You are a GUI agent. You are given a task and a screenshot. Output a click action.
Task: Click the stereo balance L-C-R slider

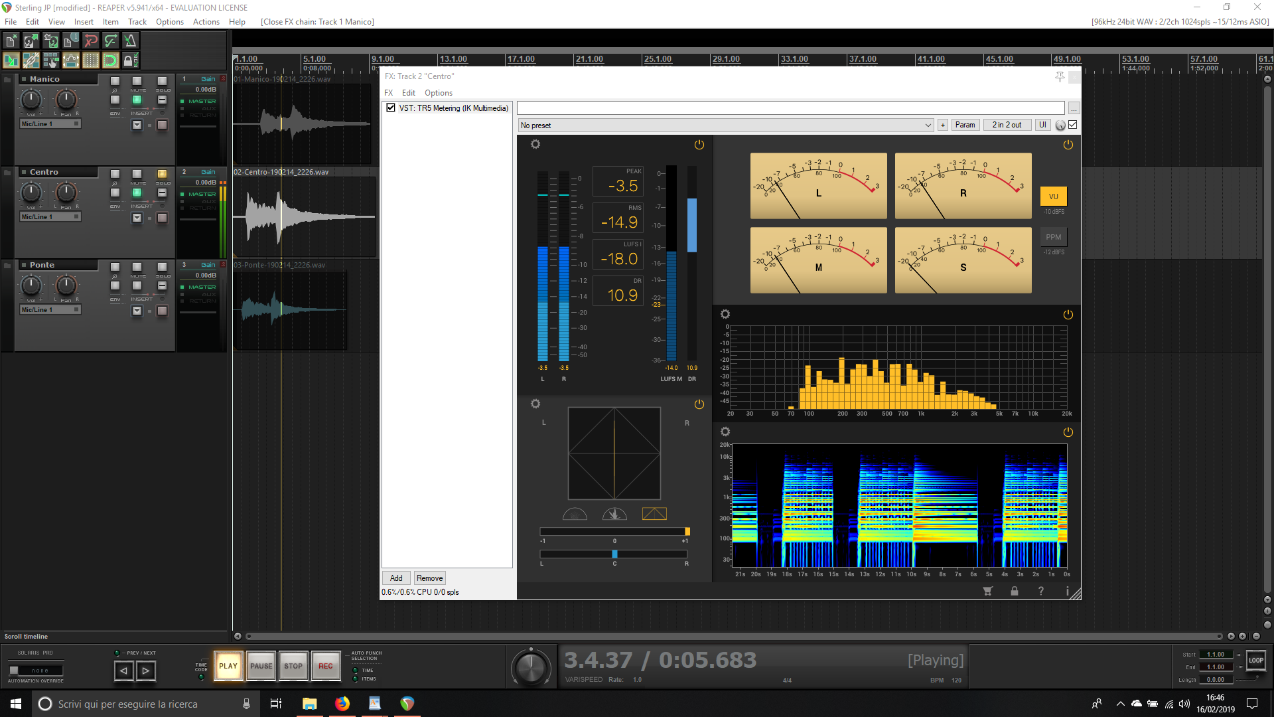(614, 554)
